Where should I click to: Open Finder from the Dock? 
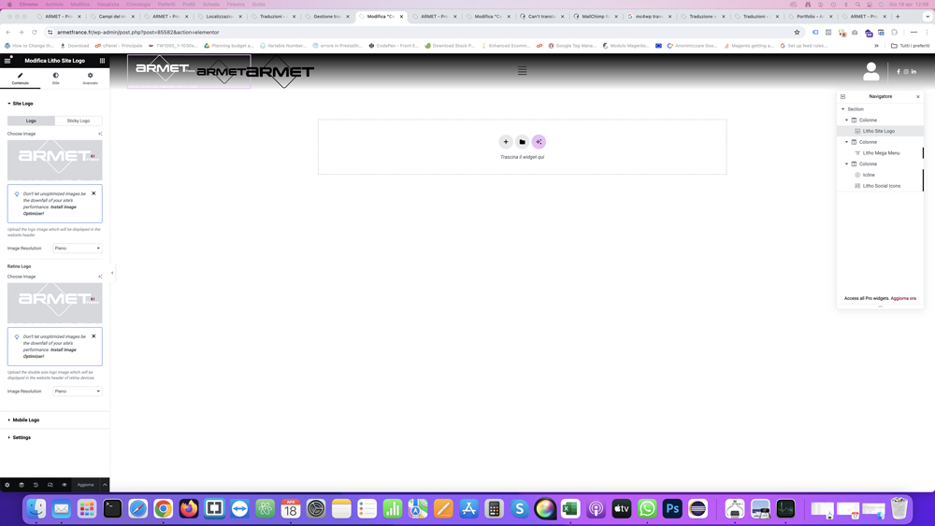pos(36,509)
